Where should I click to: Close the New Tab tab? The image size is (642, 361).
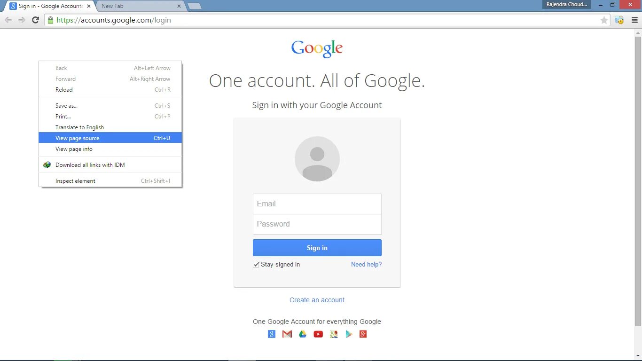click(x=179, y=6)
